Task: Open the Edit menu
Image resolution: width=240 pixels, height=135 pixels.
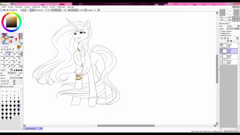Action: pyautogui.click(x=10, y=7)
